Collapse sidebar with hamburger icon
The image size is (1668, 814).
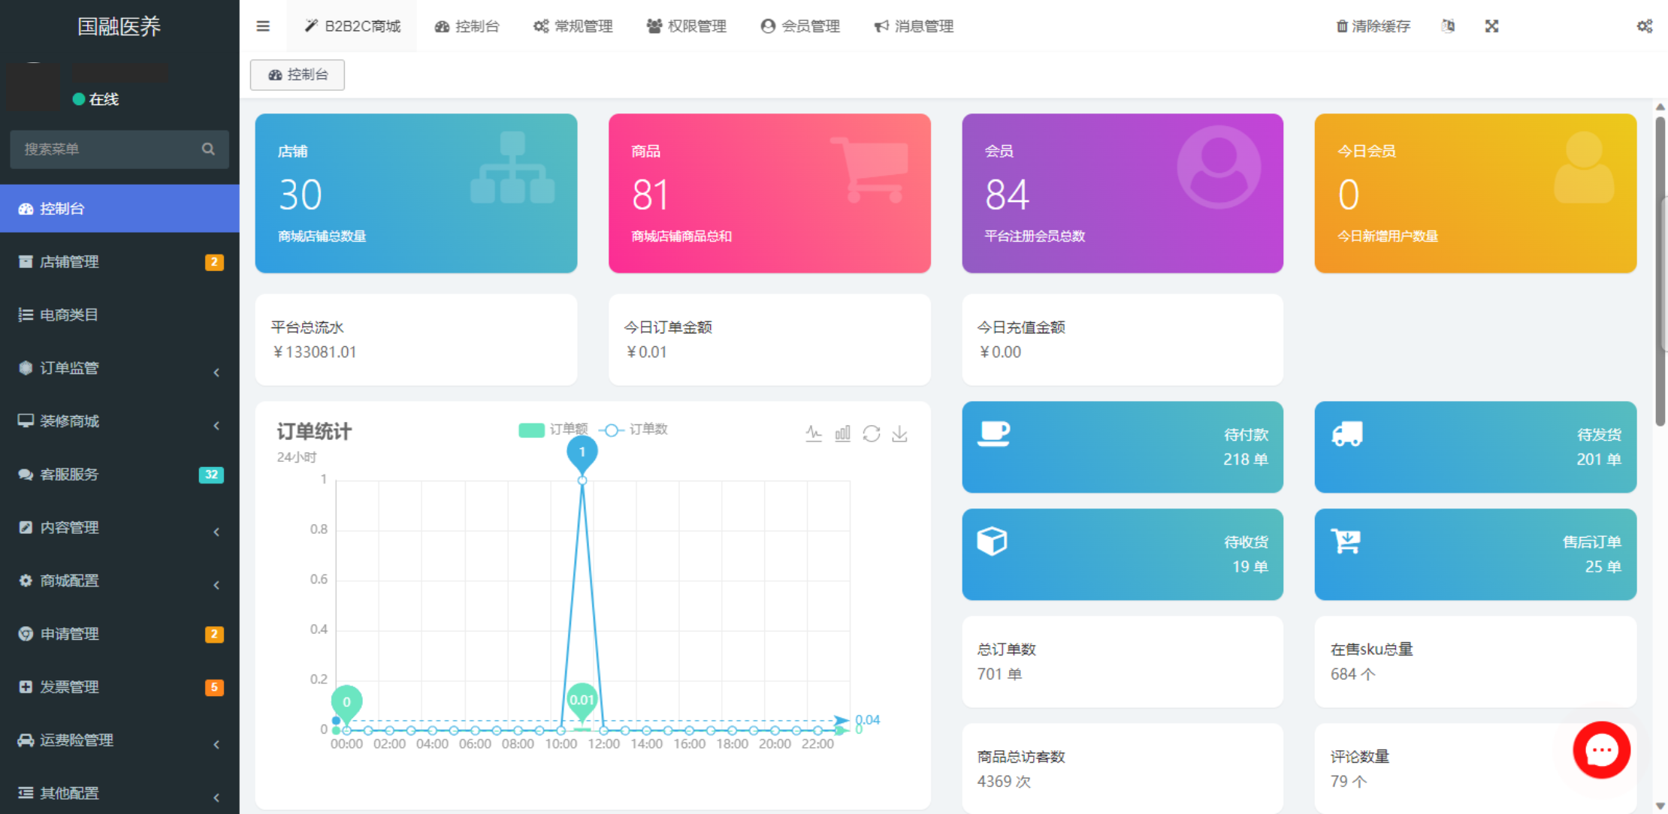tap(263, 26)
